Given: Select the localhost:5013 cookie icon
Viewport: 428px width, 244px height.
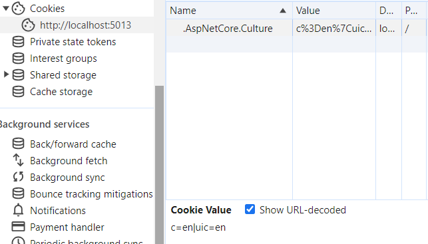Looking at the screenshot, I should coord(29,25).
